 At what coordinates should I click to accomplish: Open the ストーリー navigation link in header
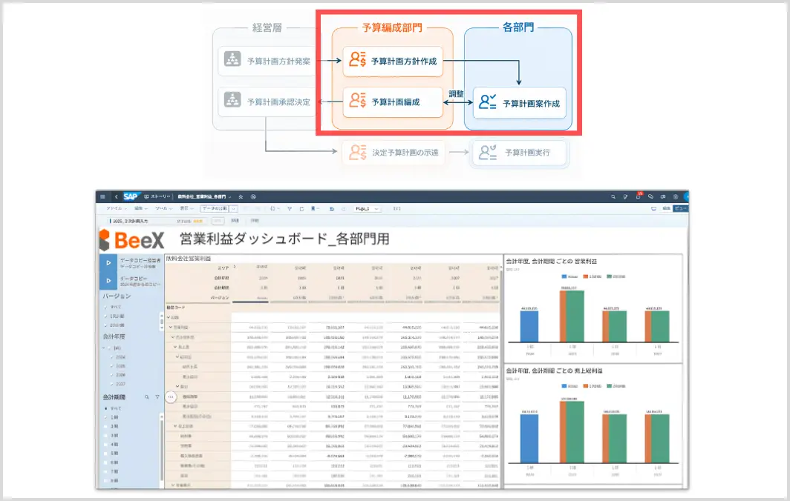pyautogui.click(x=157, y=196)
